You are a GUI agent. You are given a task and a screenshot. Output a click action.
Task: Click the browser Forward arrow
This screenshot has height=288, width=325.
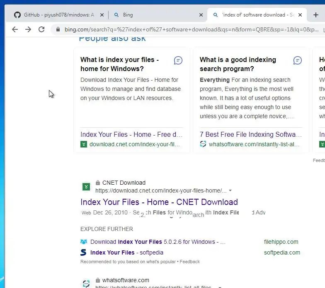28,29
